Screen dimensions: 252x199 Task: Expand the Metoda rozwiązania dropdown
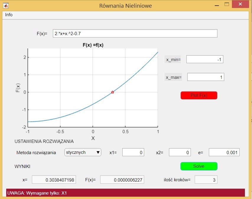pos(83,152)
